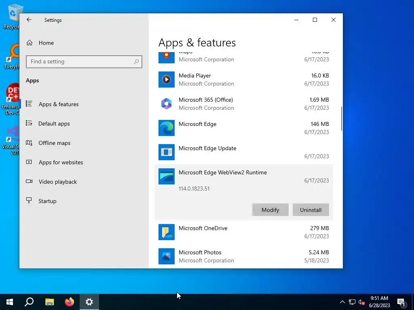
Task: Select the Microsoft Edge Update entry name
Action: coord(207,149)
